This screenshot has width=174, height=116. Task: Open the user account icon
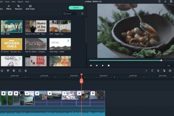coord(165,1)
